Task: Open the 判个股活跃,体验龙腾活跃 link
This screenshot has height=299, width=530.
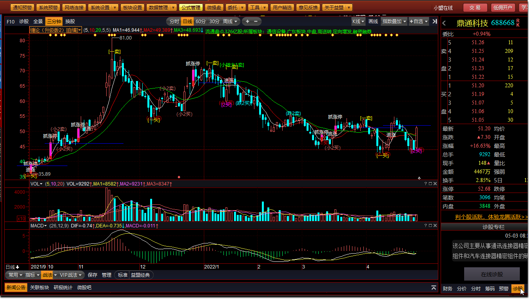Action: 492,216
